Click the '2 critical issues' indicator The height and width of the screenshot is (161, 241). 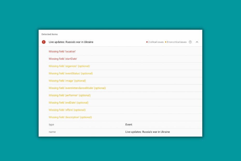click(155, 42)
